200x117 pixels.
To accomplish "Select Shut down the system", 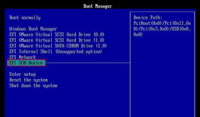I will tap(33, 86).
